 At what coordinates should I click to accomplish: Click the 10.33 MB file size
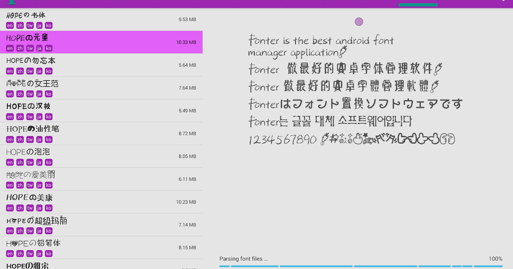click(x=186, y=42)
